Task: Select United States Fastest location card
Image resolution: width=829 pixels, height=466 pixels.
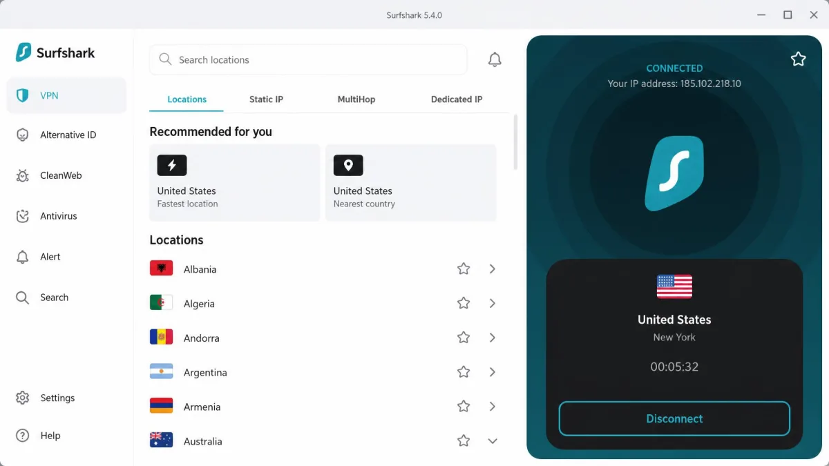Action: pos(235,183)
